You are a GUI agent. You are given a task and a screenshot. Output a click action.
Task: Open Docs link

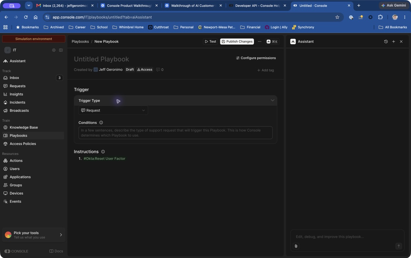point(56,251)
